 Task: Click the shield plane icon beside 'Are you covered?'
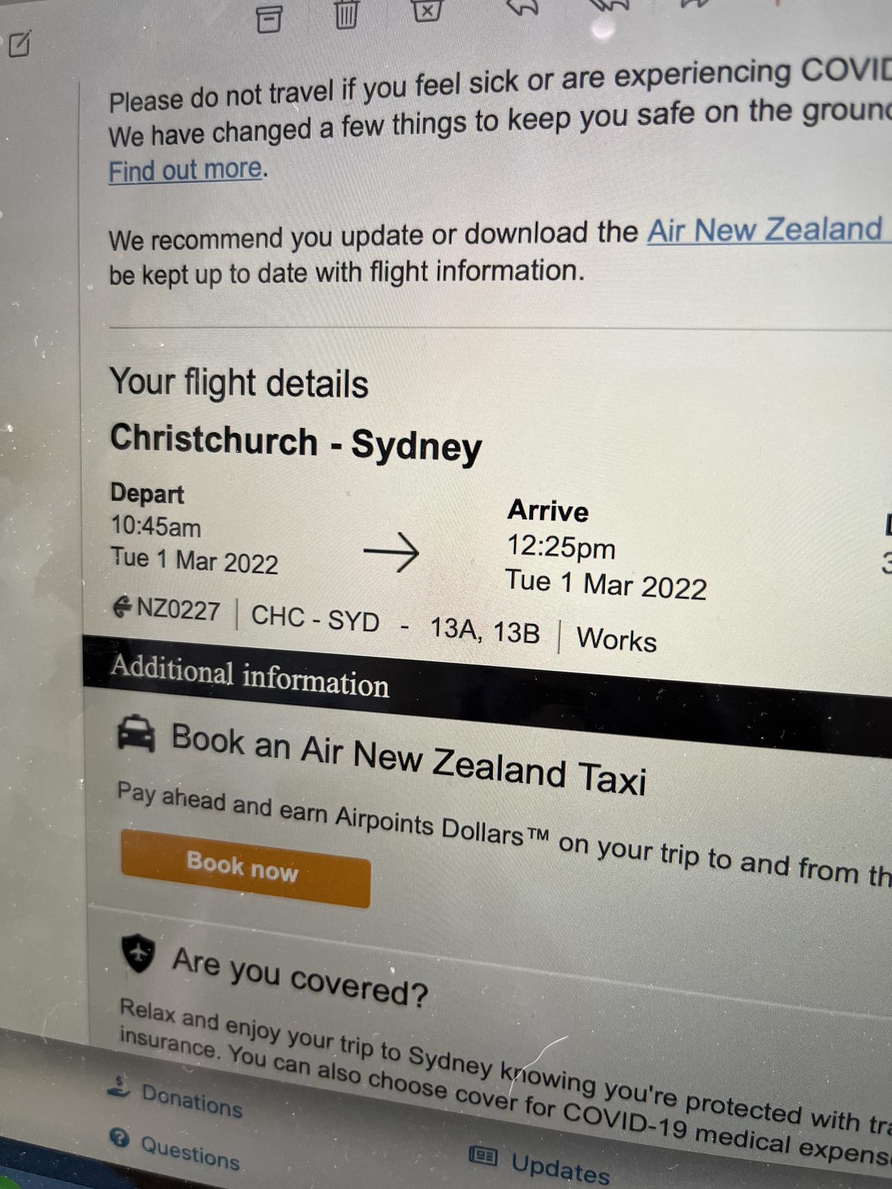pyautogui.click(x=139, y=952)
